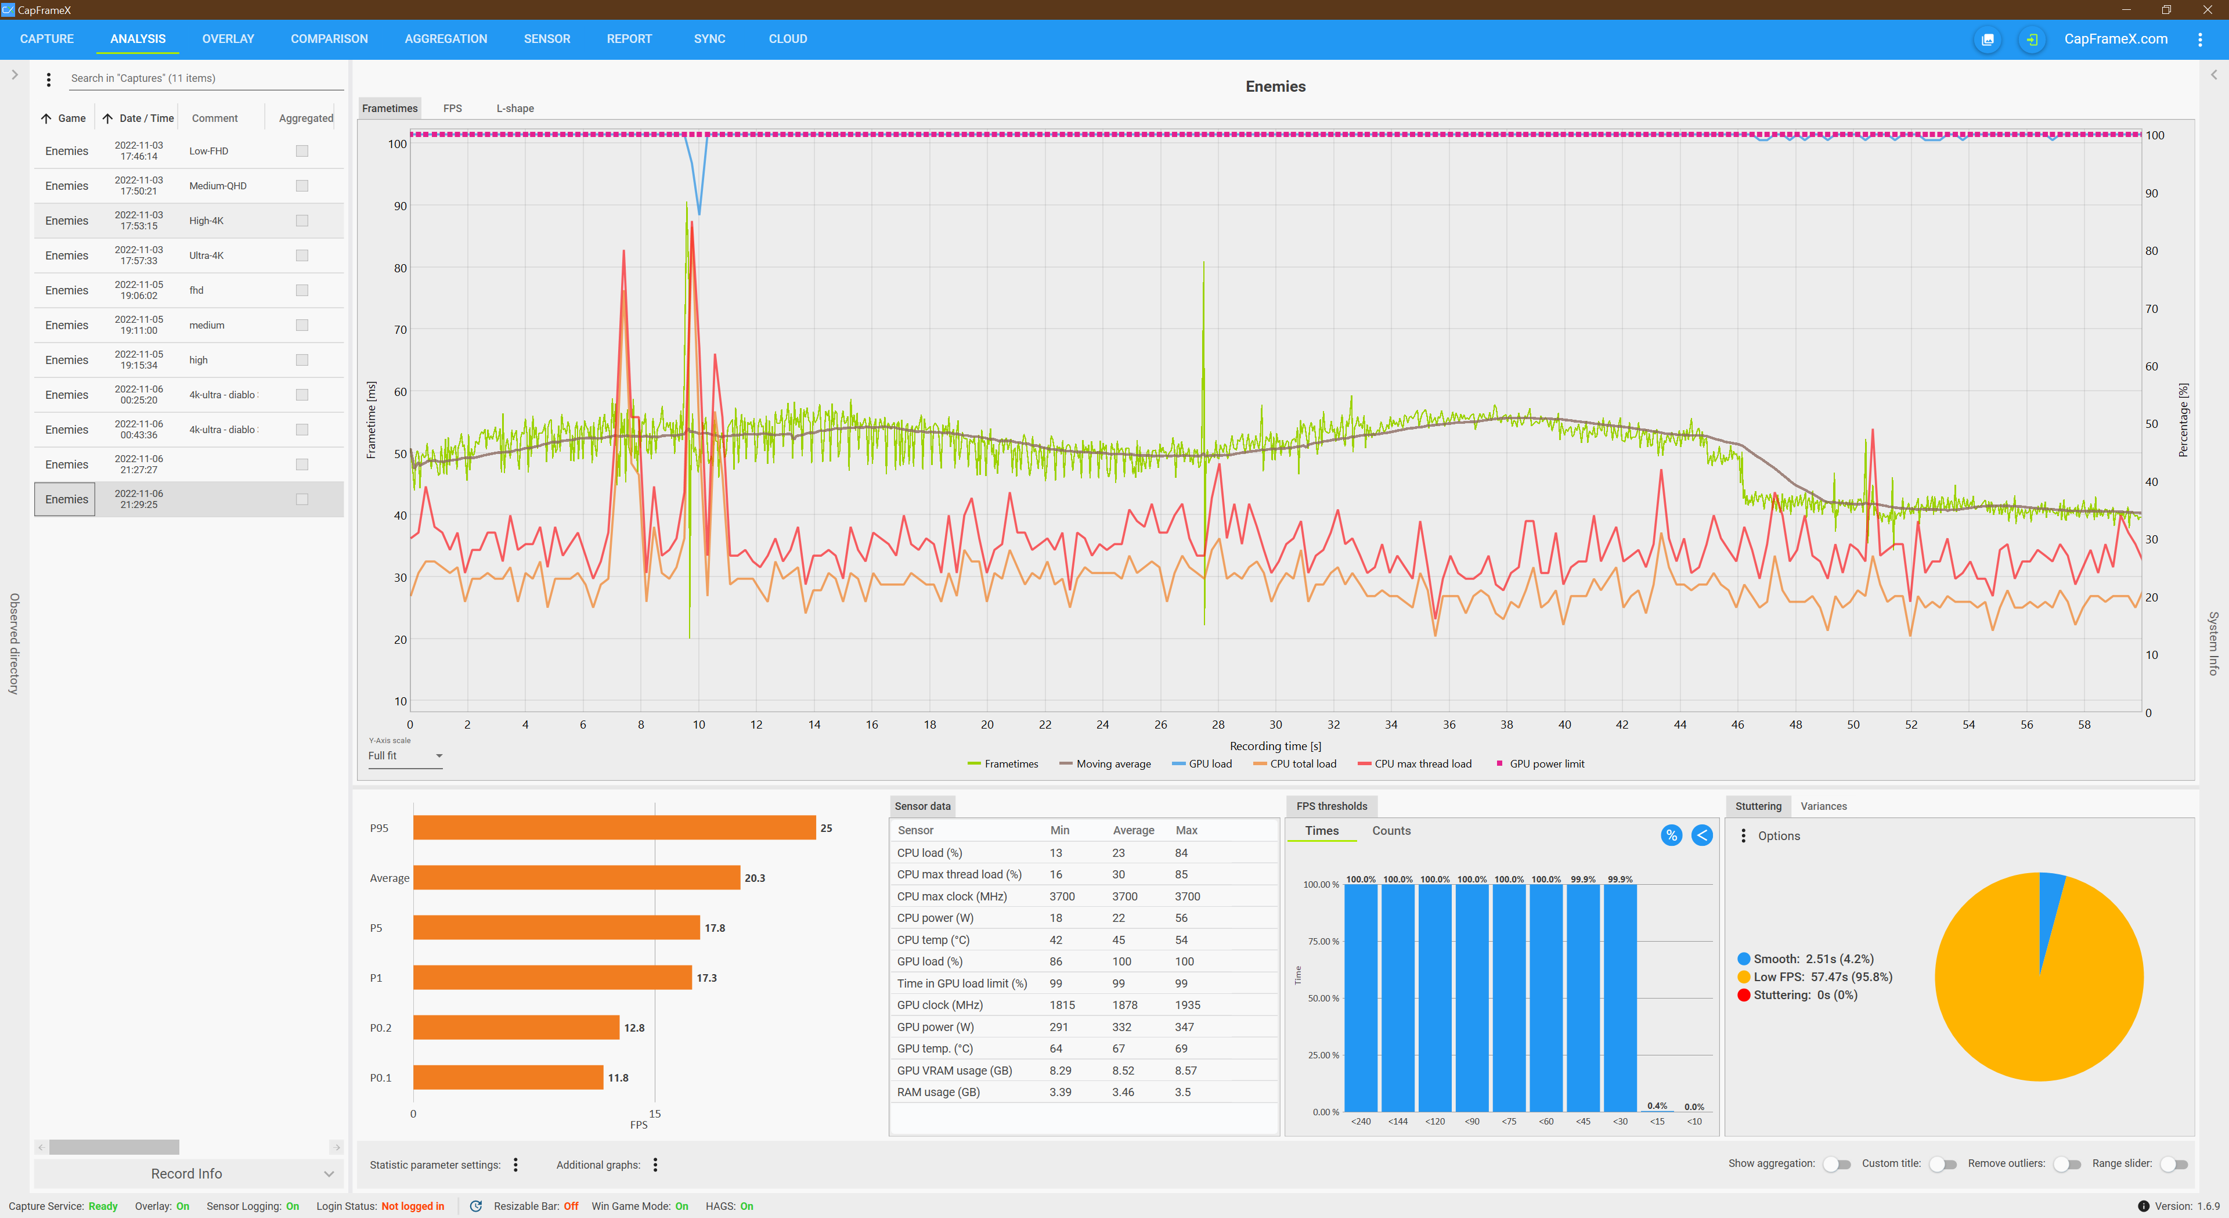
Task: Click the login icon in header
Action: click(2031, 39)
